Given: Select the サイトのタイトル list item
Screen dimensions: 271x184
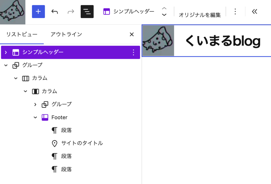Looking at the screenshot, I should (x=82, y=143).
